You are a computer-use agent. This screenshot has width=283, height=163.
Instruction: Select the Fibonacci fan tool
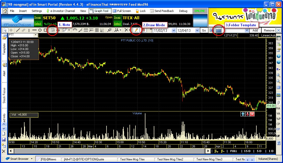pos(80,30)
